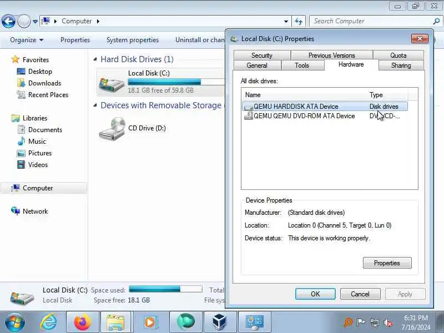
Task: Expand the breadcrumb arrow after Computer
Action: pos(98,21)
